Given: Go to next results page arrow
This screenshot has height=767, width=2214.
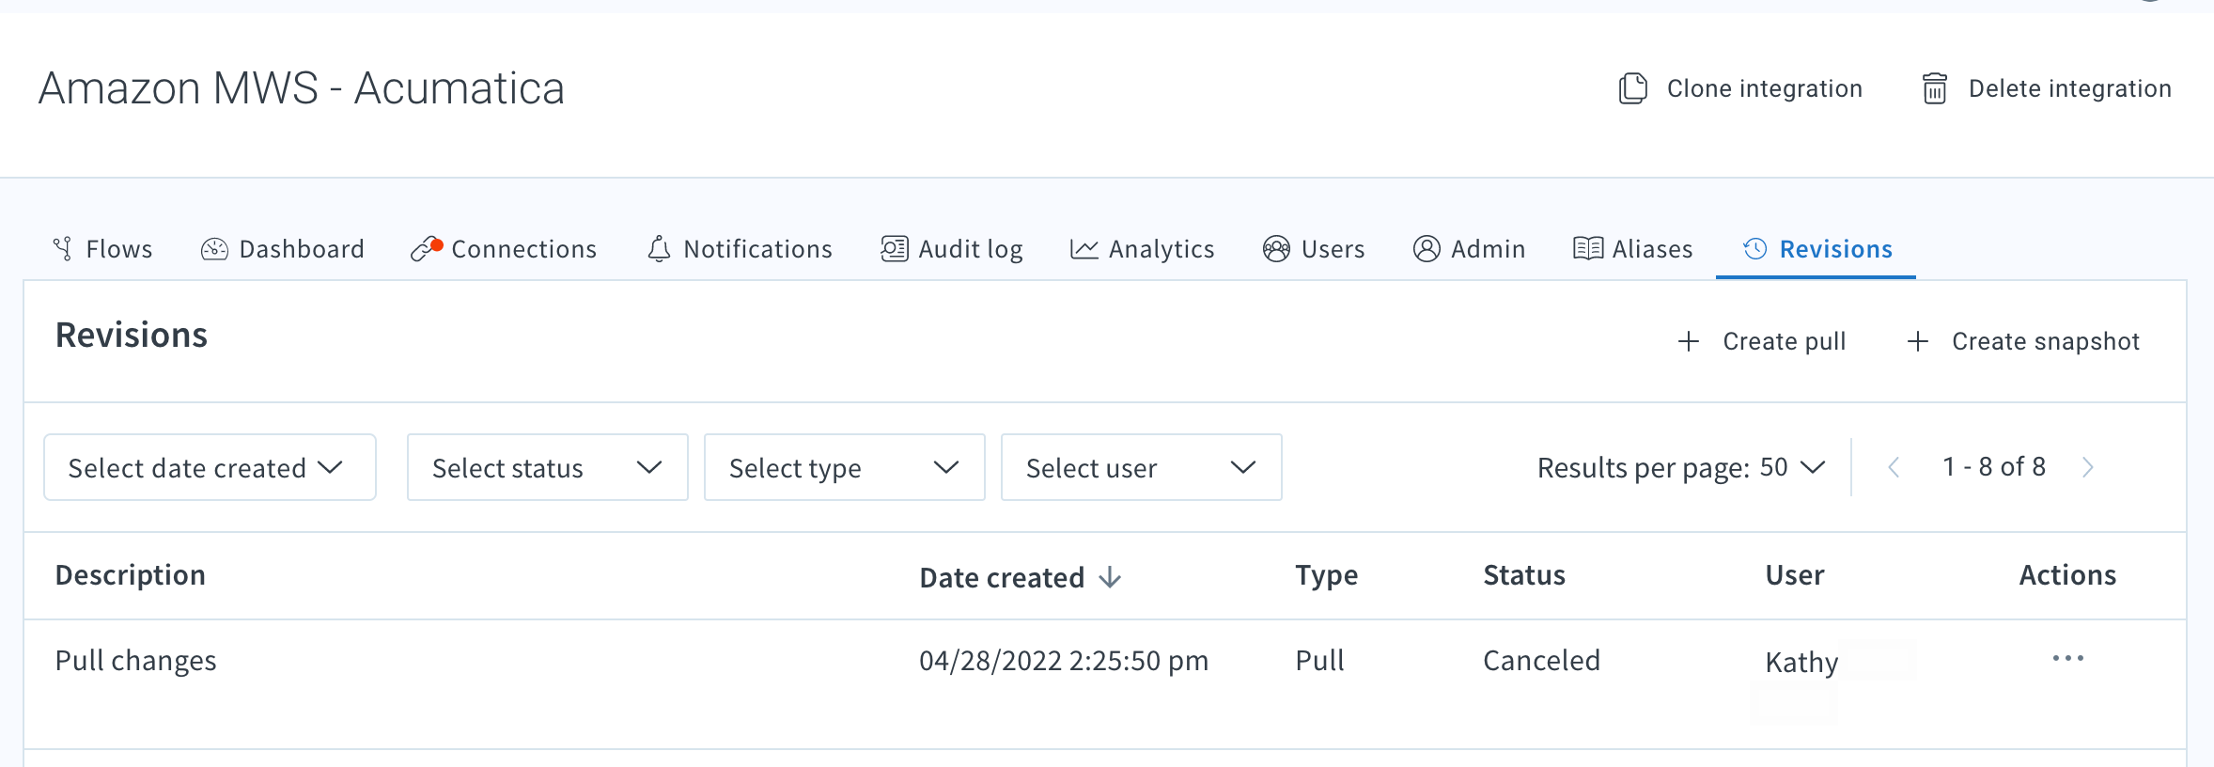Looking at the screenshot, I should (x=2088, y=467).
